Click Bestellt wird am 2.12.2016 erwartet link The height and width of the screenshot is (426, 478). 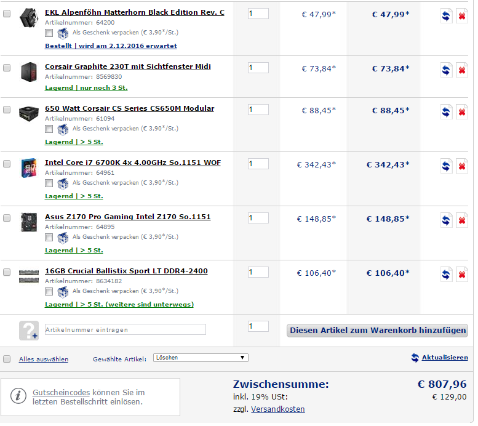pos(111,46)
